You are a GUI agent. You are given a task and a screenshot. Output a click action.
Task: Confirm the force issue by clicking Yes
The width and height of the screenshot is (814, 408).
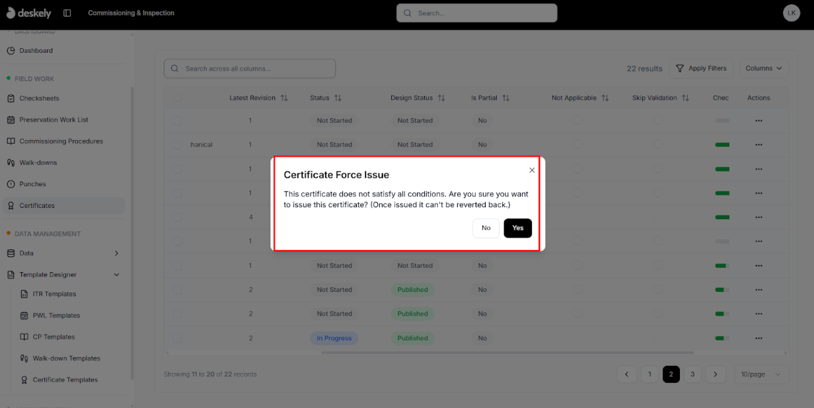(x=517, y=228)
